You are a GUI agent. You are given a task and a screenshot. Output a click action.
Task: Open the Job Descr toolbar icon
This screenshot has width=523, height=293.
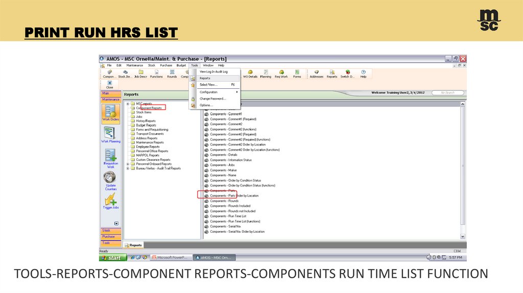coord(140,74)
